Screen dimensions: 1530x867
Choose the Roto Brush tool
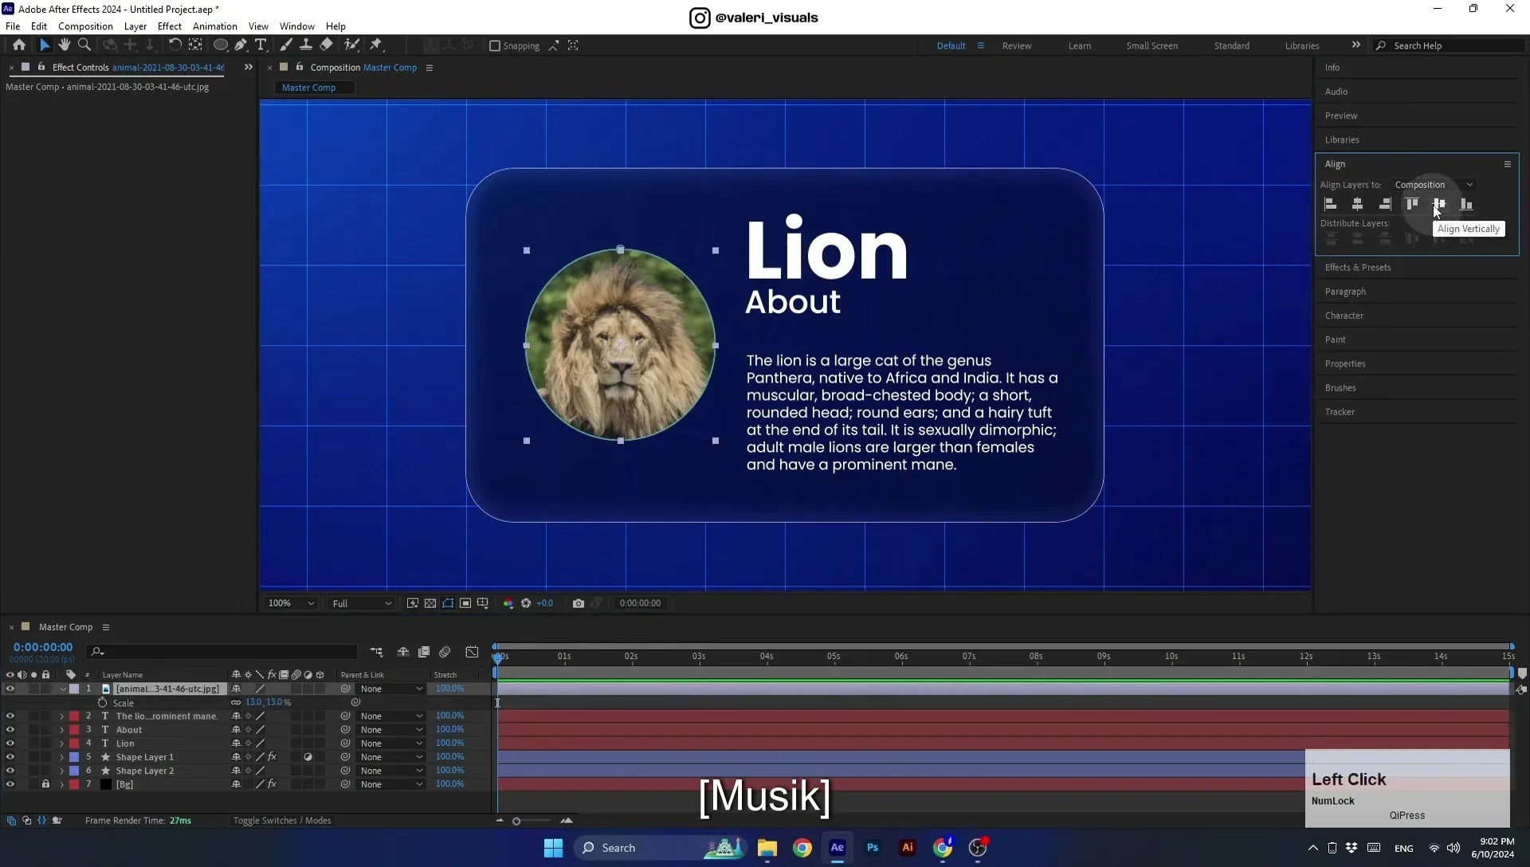tap(351, 45)
